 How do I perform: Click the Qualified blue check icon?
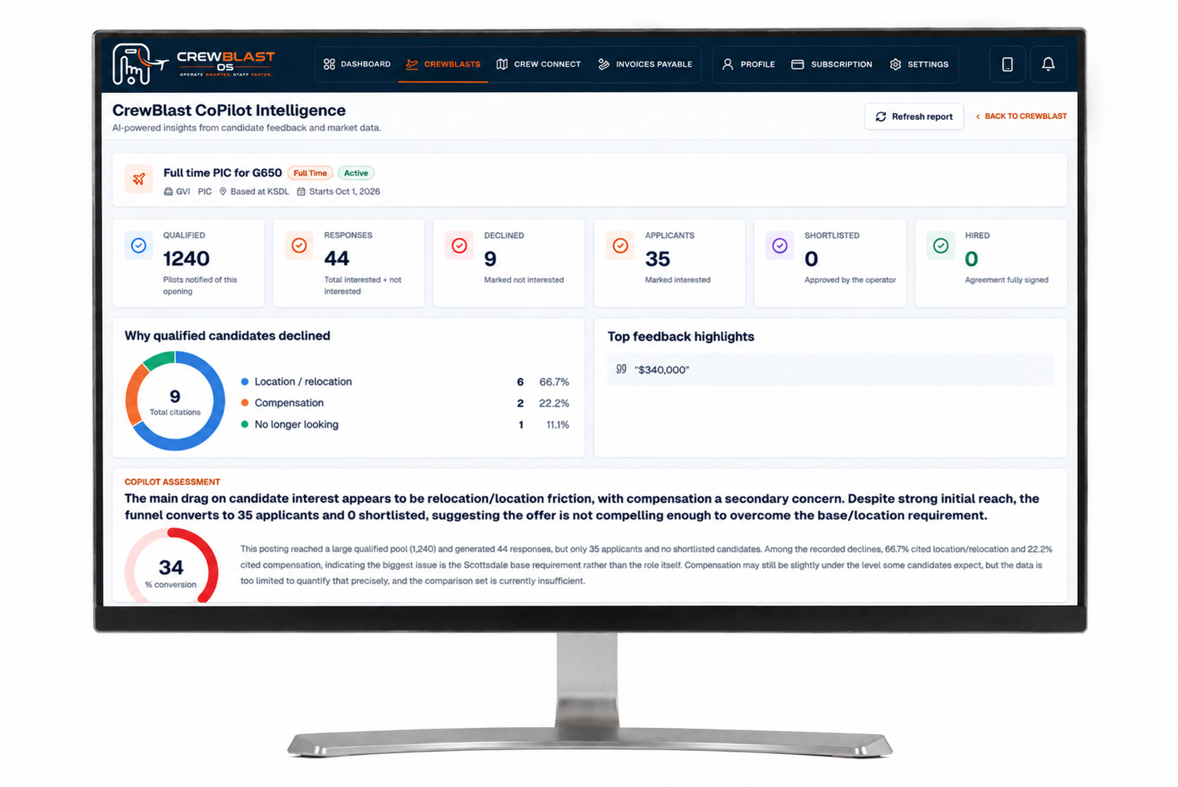point(139,246)
